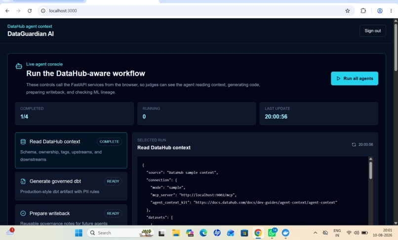Open WhatsApp with 14 notifications

coord(272,233)
